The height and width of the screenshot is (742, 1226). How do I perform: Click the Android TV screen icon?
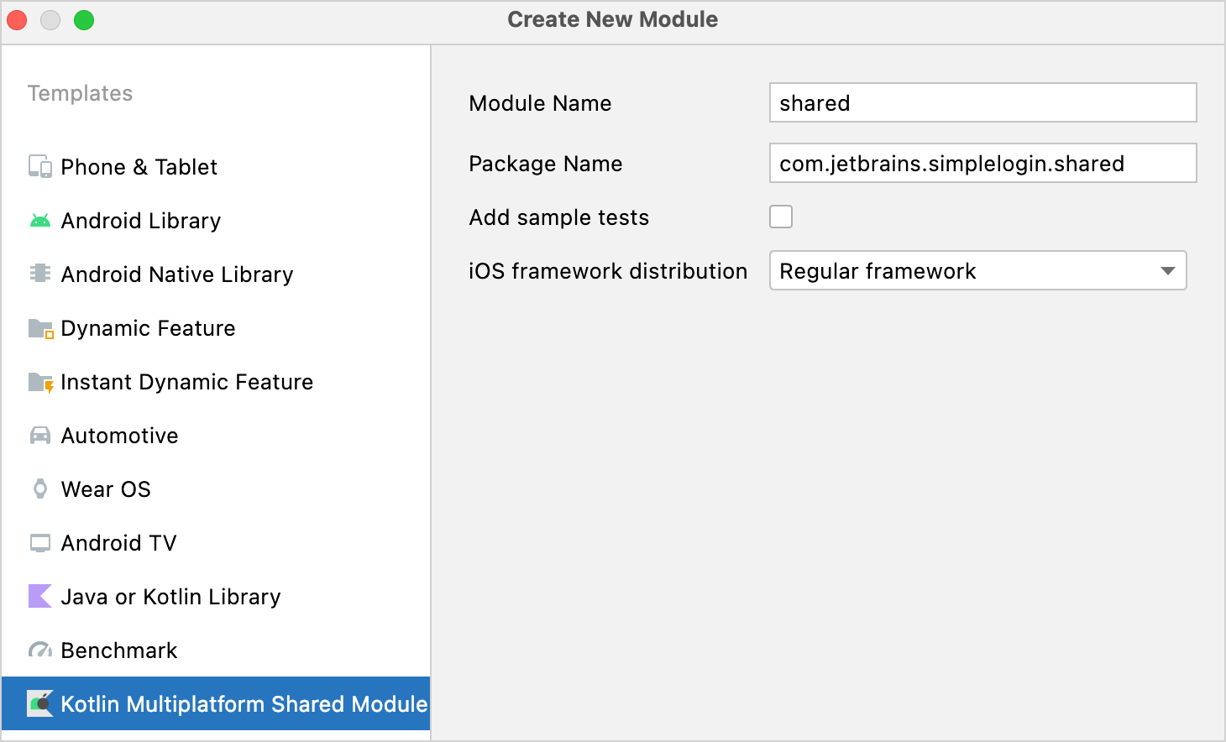[x=39, y=542]
